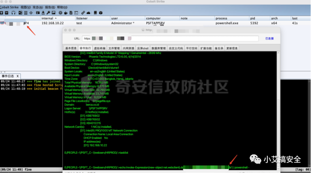Sort by the arch column header

pyautogui.click(x=281, y=18)
